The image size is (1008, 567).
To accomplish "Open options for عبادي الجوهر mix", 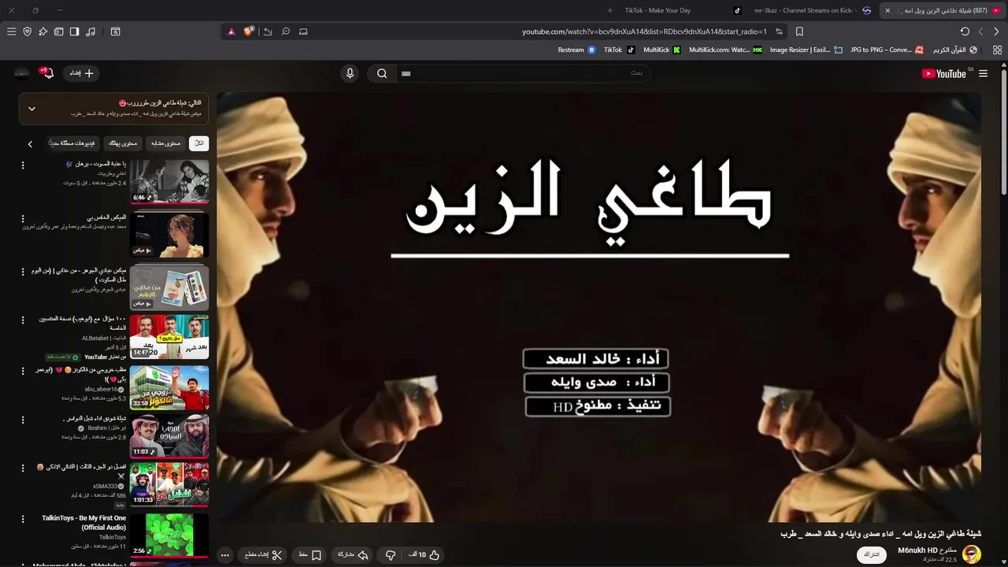I will [23, 271].
